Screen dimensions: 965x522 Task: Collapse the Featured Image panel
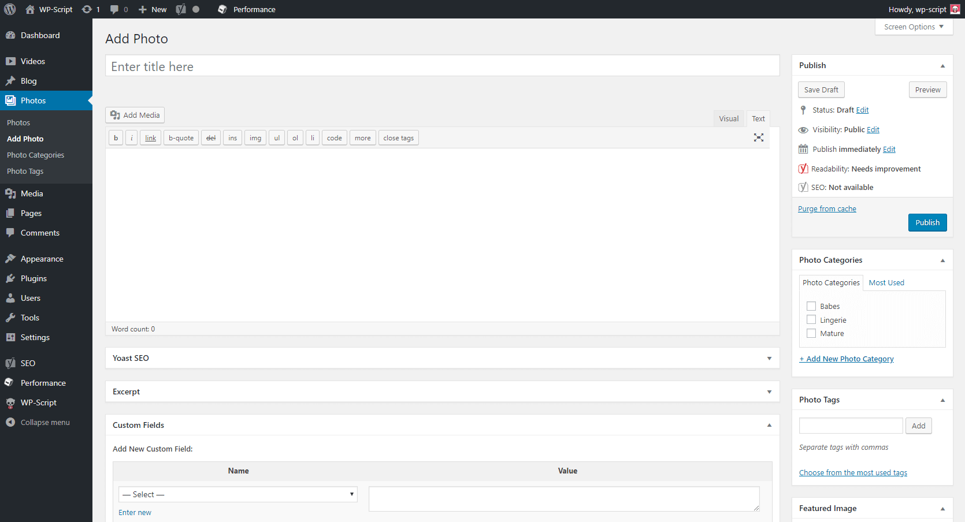point(942,509)
